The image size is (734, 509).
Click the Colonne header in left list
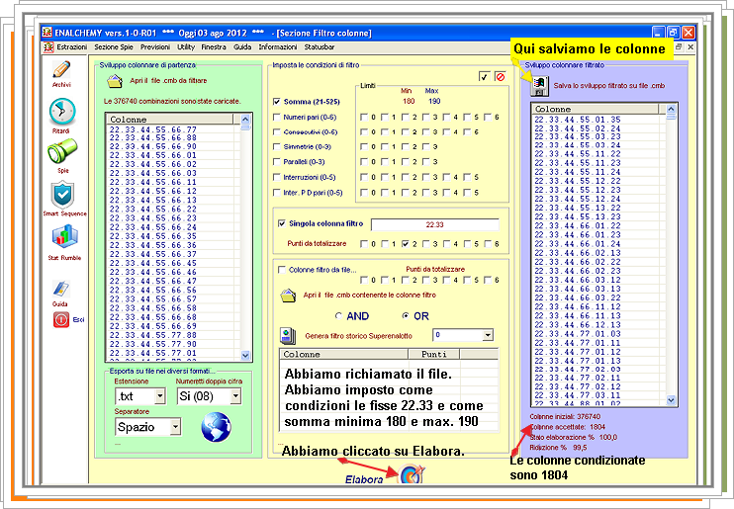click(x=170, y=120)
